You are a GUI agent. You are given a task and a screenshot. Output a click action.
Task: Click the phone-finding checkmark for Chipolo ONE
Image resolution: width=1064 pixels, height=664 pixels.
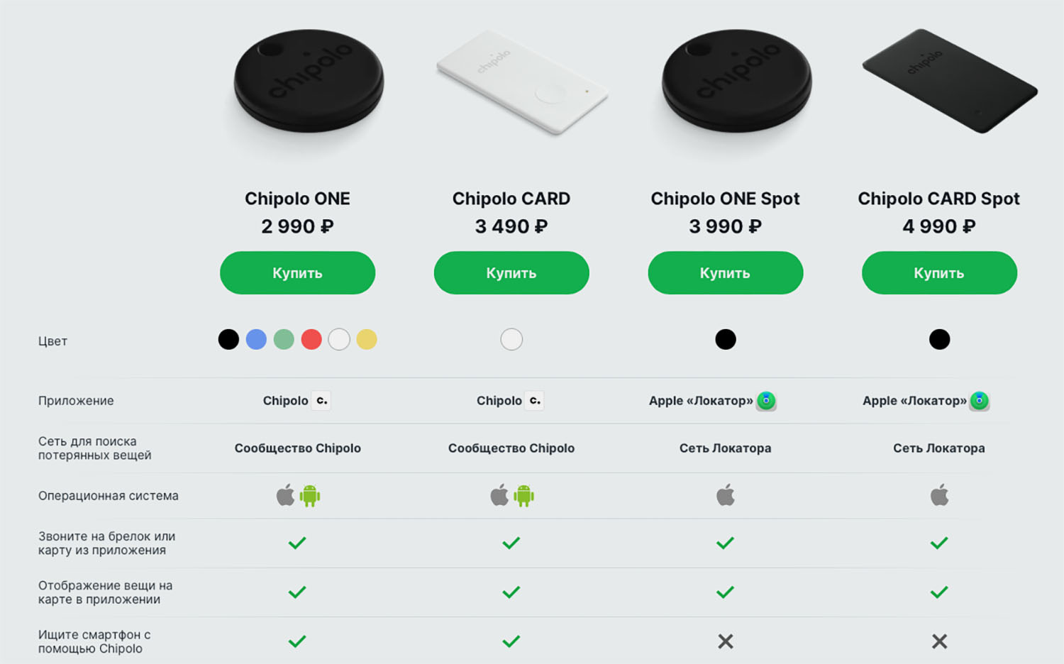[297, 641]
